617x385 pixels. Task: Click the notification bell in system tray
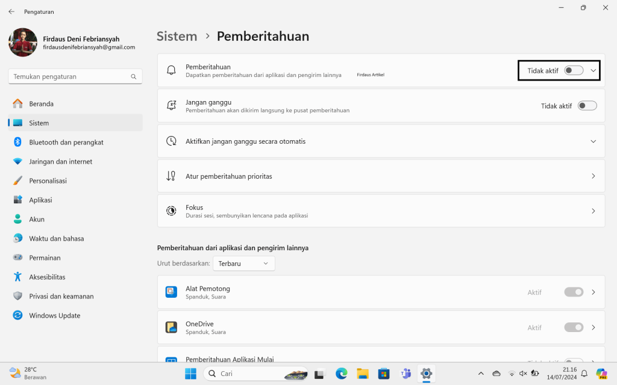tap(584, 374)
